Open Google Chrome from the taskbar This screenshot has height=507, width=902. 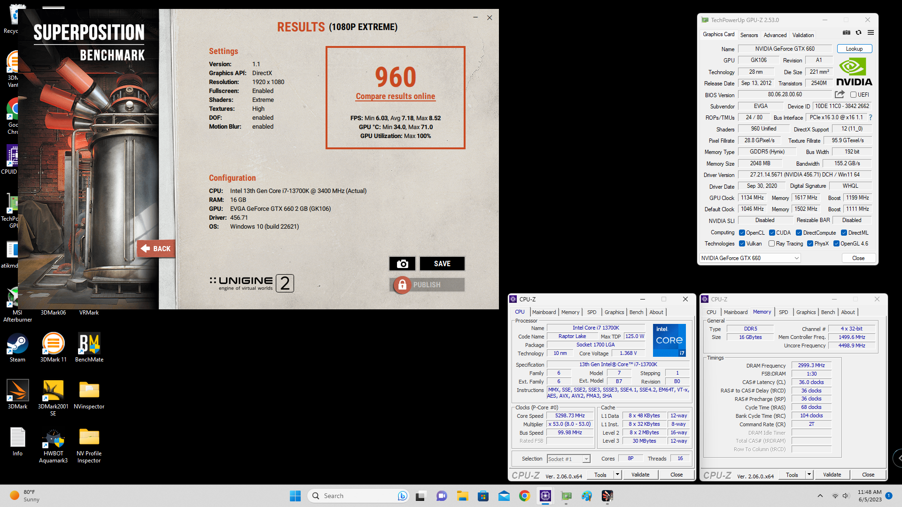pos(524,496)
